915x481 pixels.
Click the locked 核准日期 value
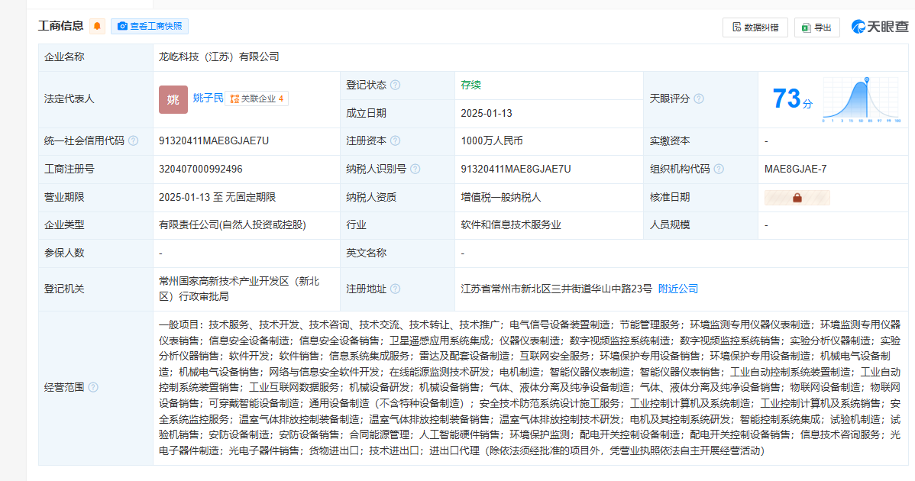click(797, 198)
